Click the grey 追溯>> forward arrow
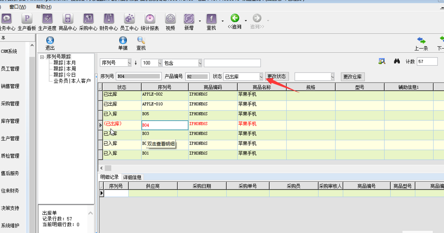 point(257,18)
